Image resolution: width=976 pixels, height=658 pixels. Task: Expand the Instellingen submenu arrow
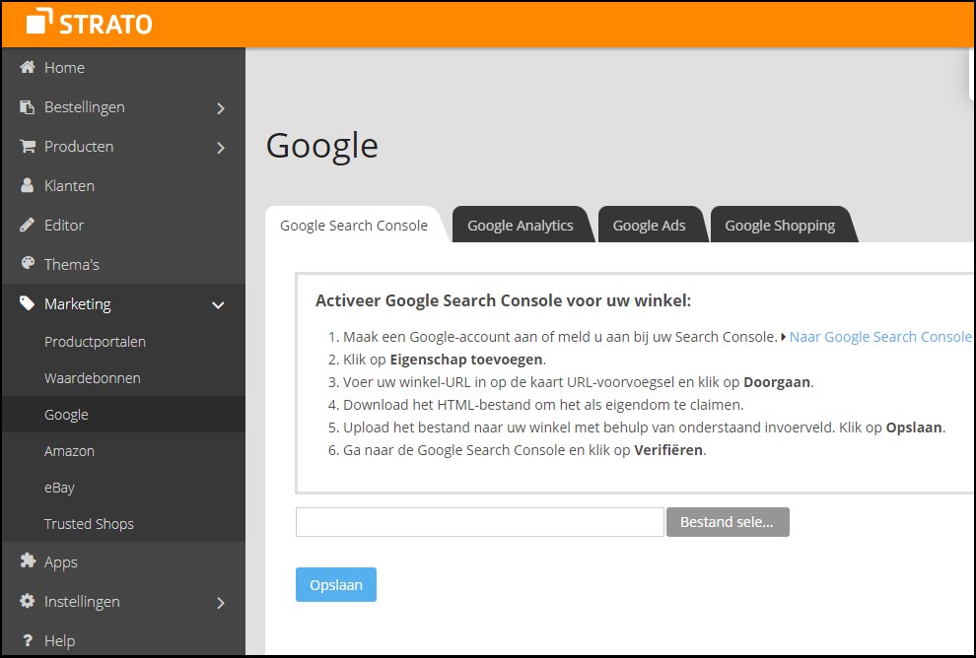(x=221, y=603)
